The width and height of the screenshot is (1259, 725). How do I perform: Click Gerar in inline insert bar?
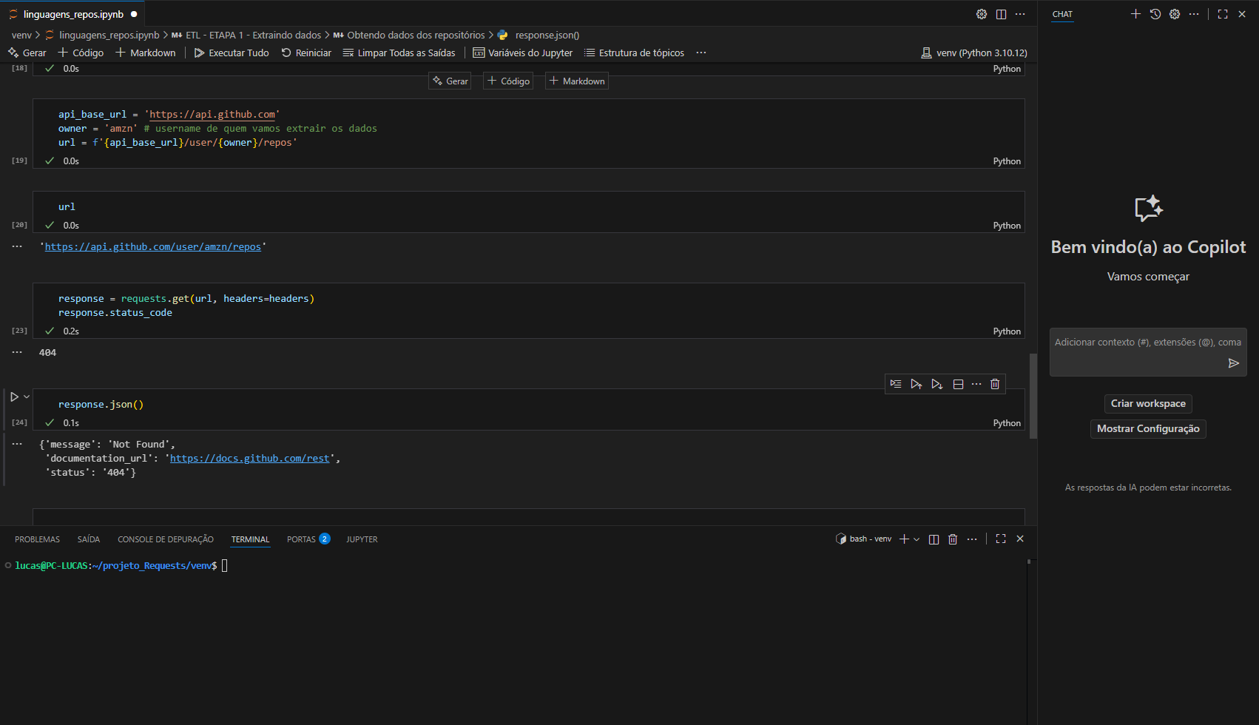click(x=450, y=81)
